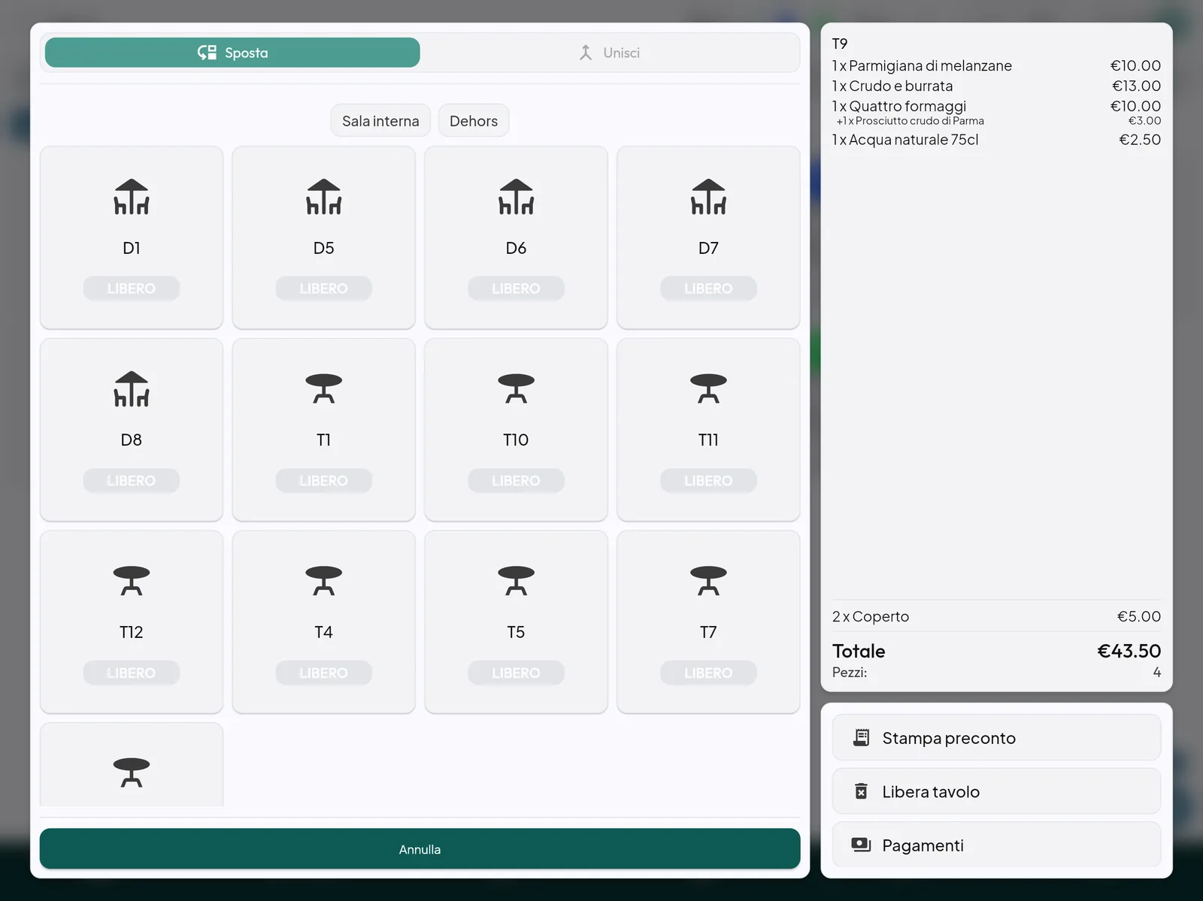Click the D8 outdoor table icon

(x=132, y=389)
